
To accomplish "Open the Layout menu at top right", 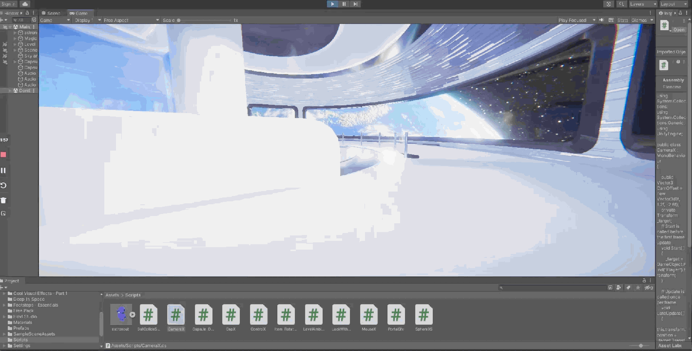I will tap(674, 3).
